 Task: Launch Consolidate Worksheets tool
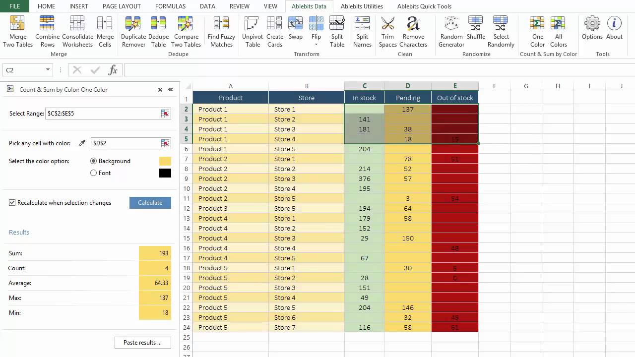77,32
